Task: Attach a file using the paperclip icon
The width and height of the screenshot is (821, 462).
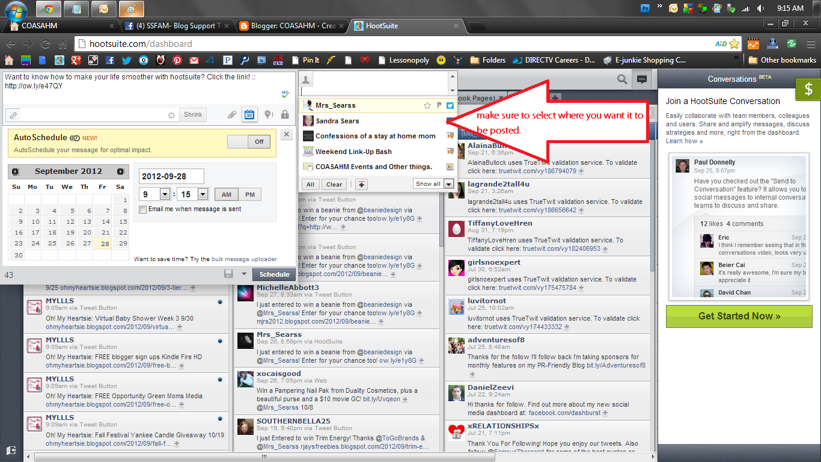Action: click(x=232, y=114)
